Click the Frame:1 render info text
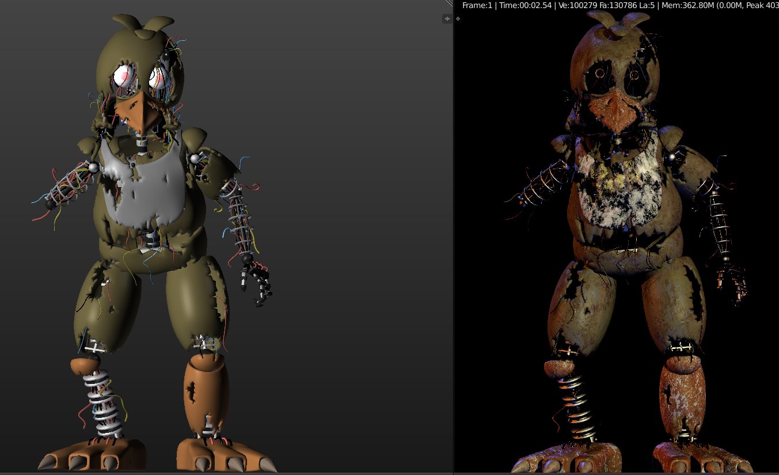Viewport: 779px width, 475px height. pyautogui.click(x=477, y=6)
